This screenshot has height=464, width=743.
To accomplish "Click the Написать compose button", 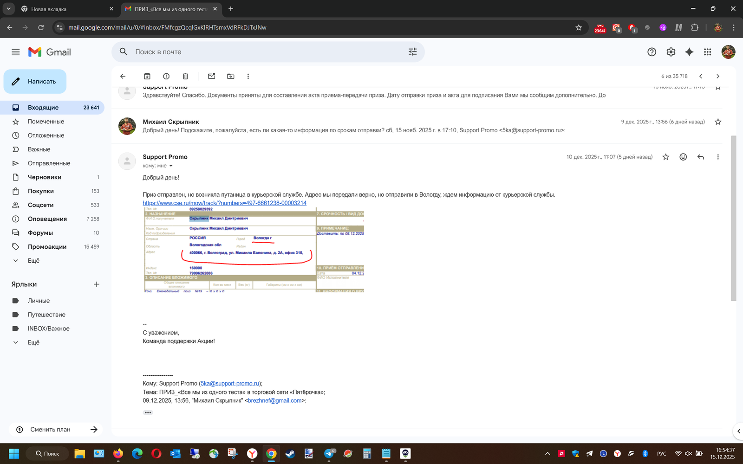I will pos(35,82).
